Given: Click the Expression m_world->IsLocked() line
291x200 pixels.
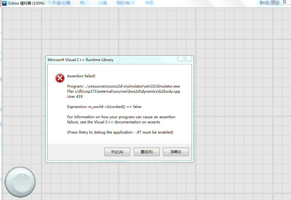Looking at the screenshot, I should [104, 107].
